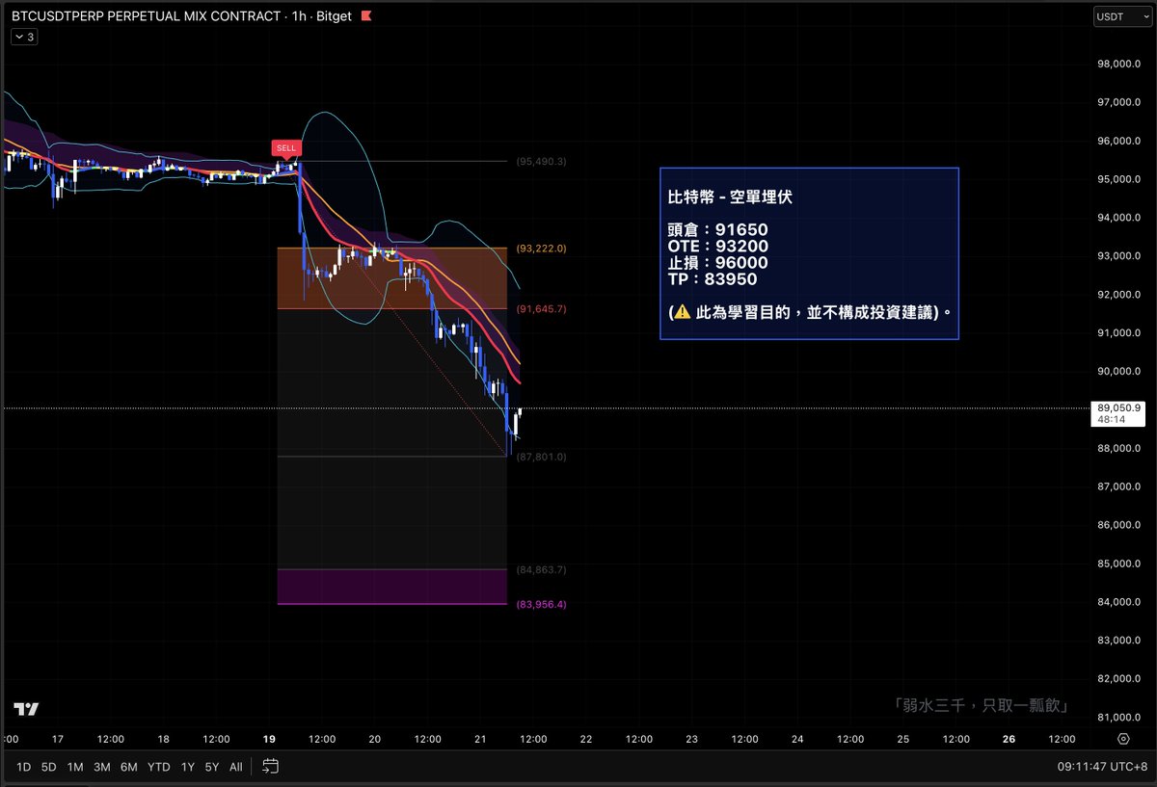
Task: Click the OTE：93200 line in the note
Action: (x=717, y=247)
